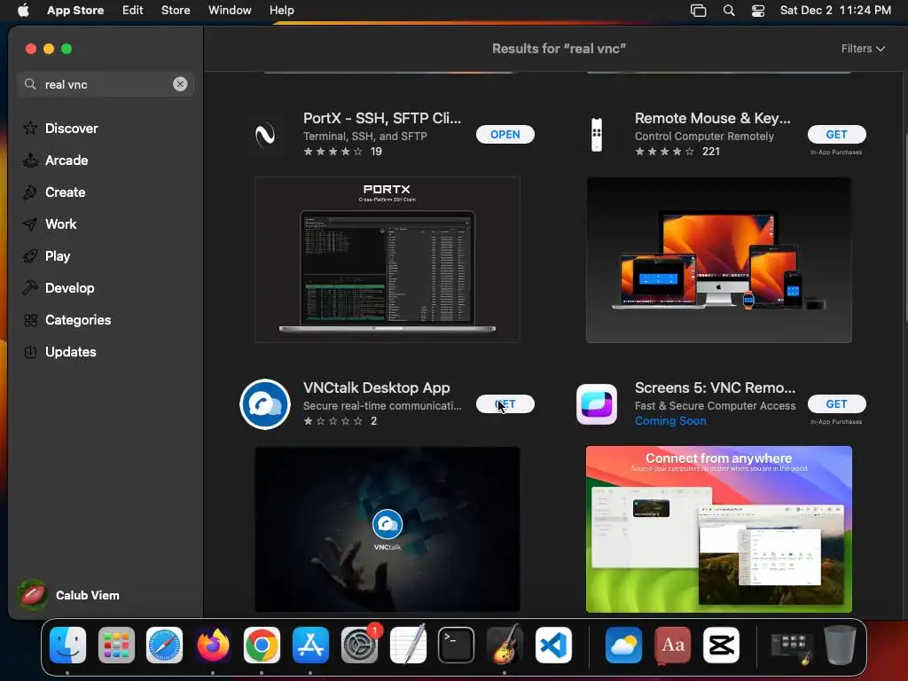
Task: View the PortX laptop screenshot preview
Action: pyautogui.click(x=387, y=260)
